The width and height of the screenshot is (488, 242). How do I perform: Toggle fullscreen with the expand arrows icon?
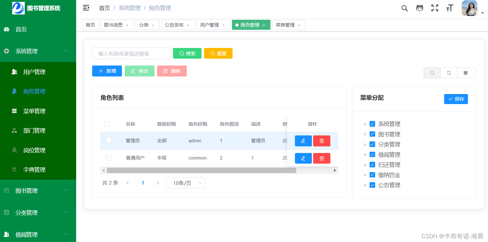point(435,8)
